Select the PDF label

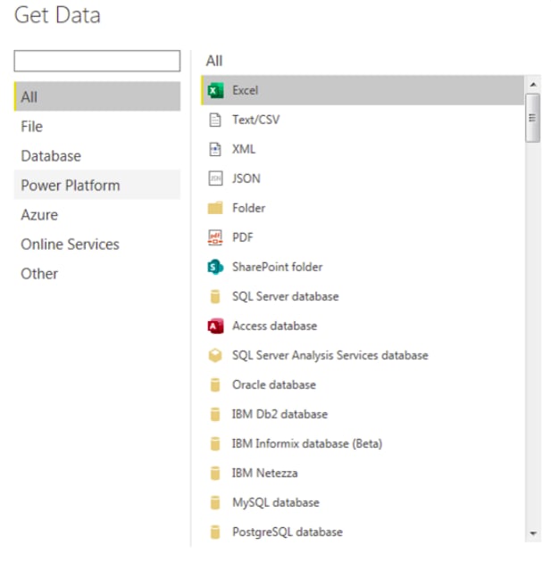tap(243, 237)
